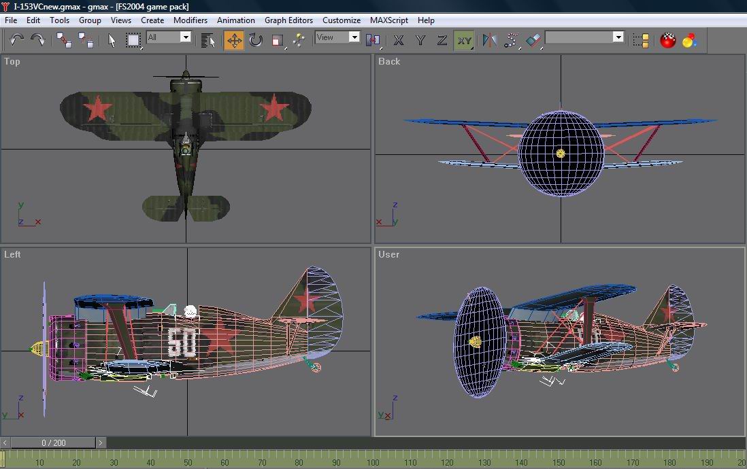Open the selection filter 'All' dropdown
747x469 pixels.
coord(185,37)
